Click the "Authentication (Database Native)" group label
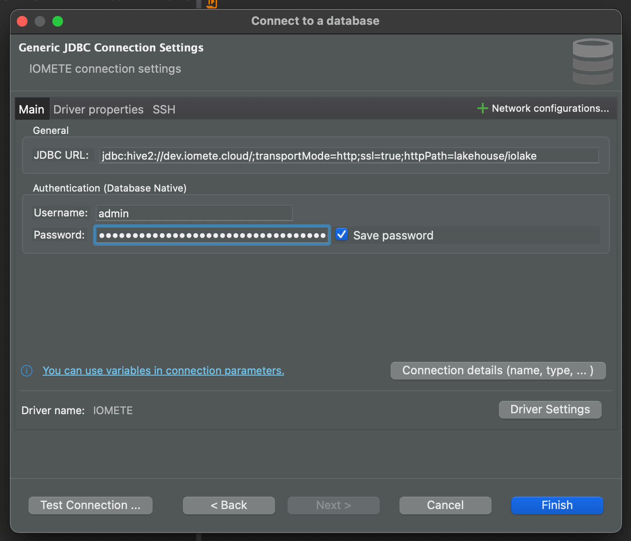The width and height of the screenshot is (631, 541). click(x=110, y=188)
